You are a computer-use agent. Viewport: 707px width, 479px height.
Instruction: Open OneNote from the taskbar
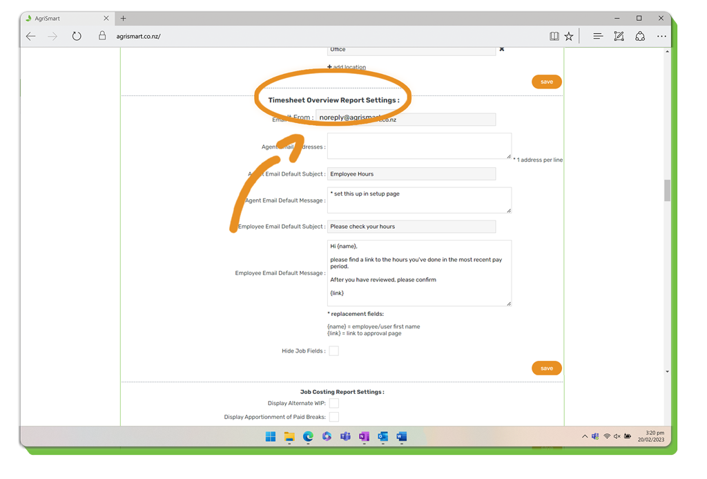click(x=364, y=437)
